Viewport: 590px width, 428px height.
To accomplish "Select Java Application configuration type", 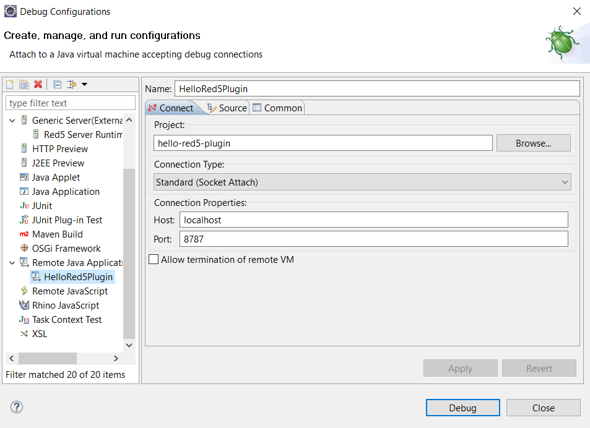I will pyautogui.click(x=66, y=192).
